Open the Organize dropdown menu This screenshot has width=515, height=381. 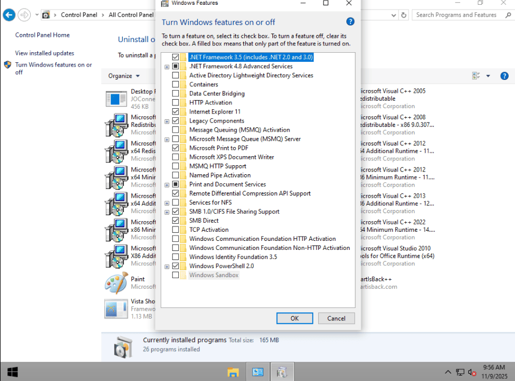[x=124, y=76]
